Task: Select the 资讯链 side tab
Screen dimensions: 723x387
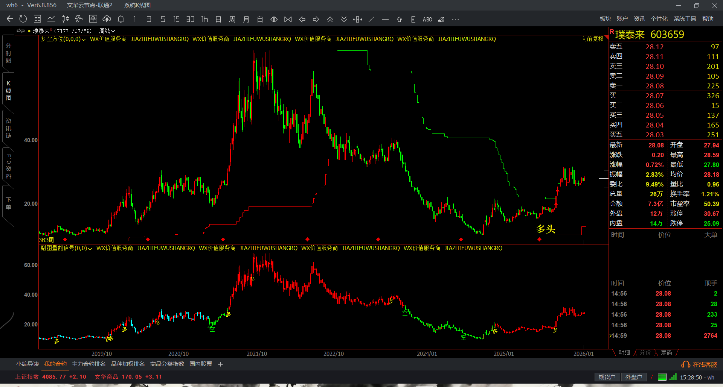Action: (8, 128)
